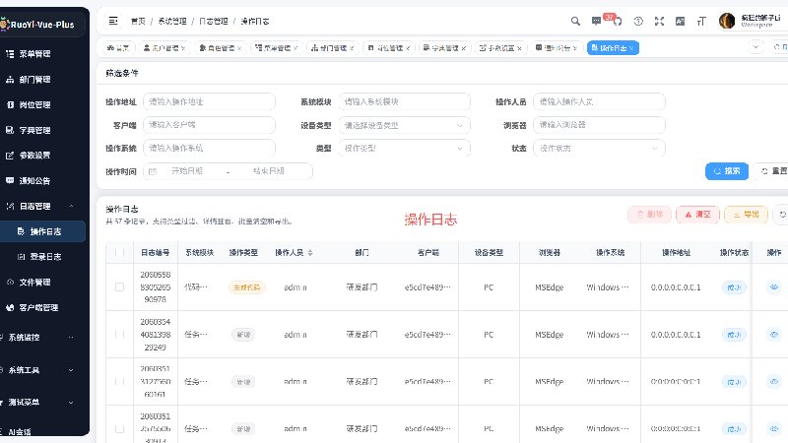
Task: Focus the 操作人员 filter input field
Action: pyautogui.click(x=599, y=101)
